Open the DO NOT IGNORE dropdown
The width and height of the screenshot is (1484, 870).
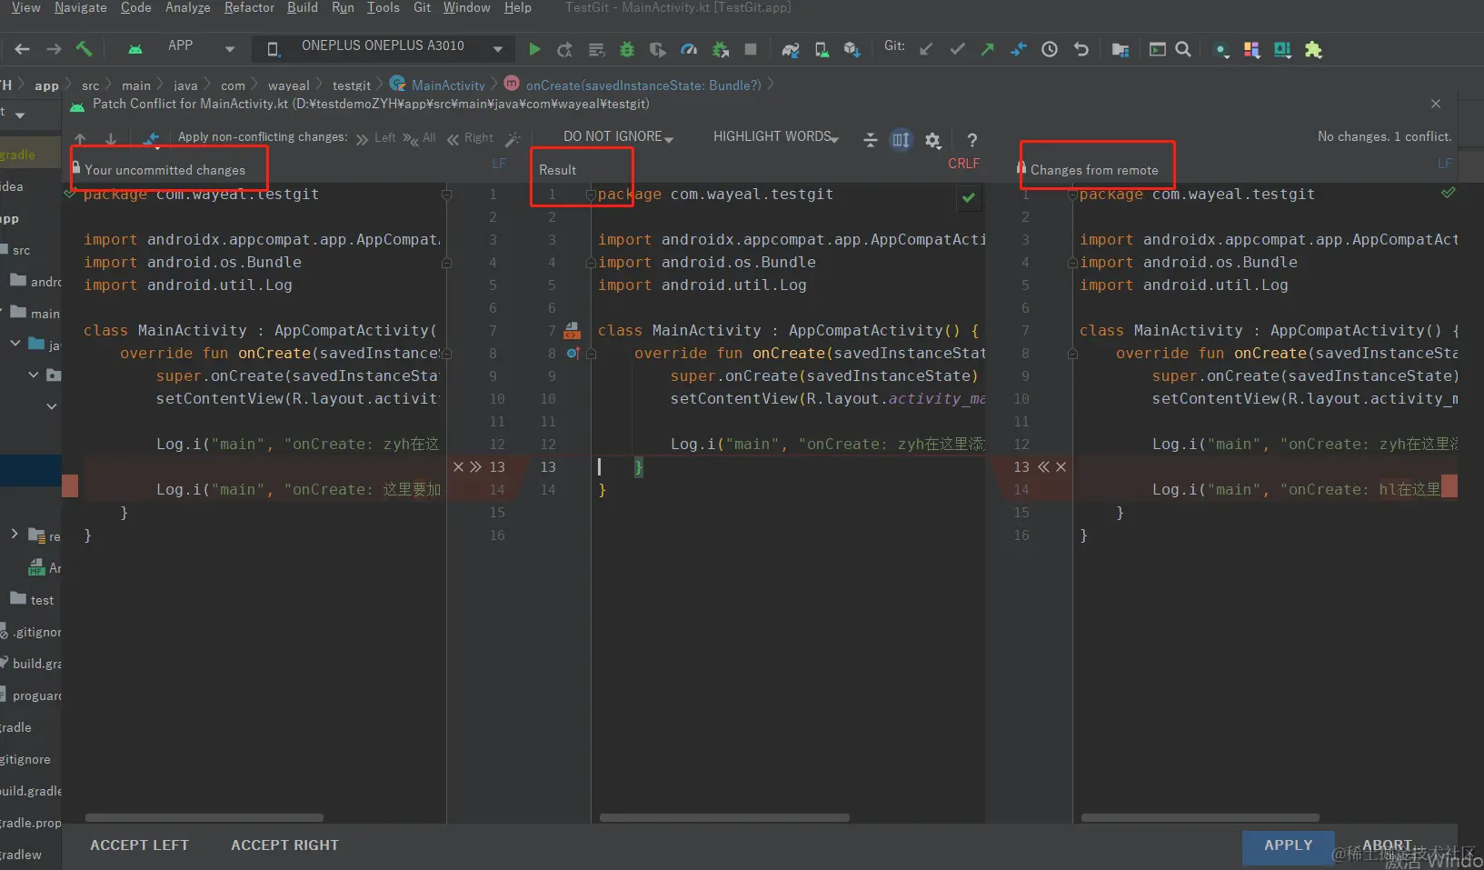(618, 137)
